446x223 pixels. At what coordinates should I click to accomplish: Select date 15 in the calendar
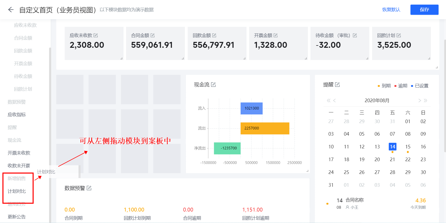(408, 147)
